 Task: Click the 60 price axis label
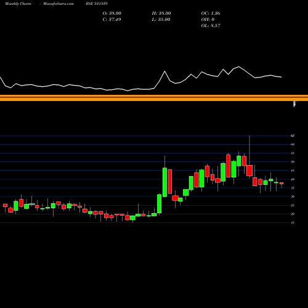293,144
